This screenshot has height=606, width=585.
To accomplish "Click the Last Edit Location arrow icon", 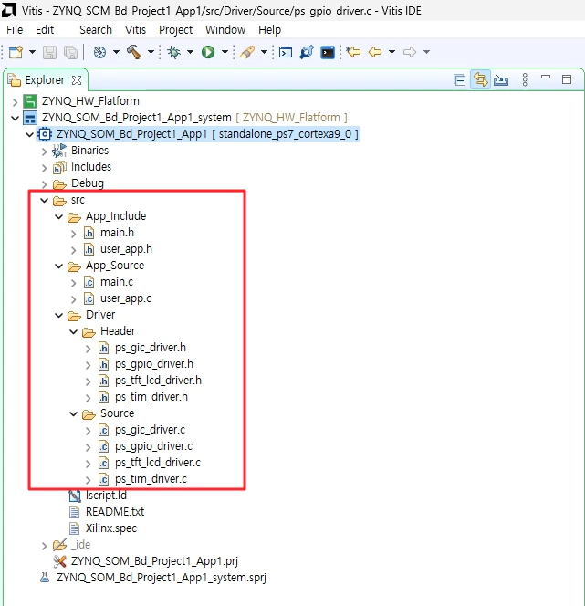I will pos(353,52).
